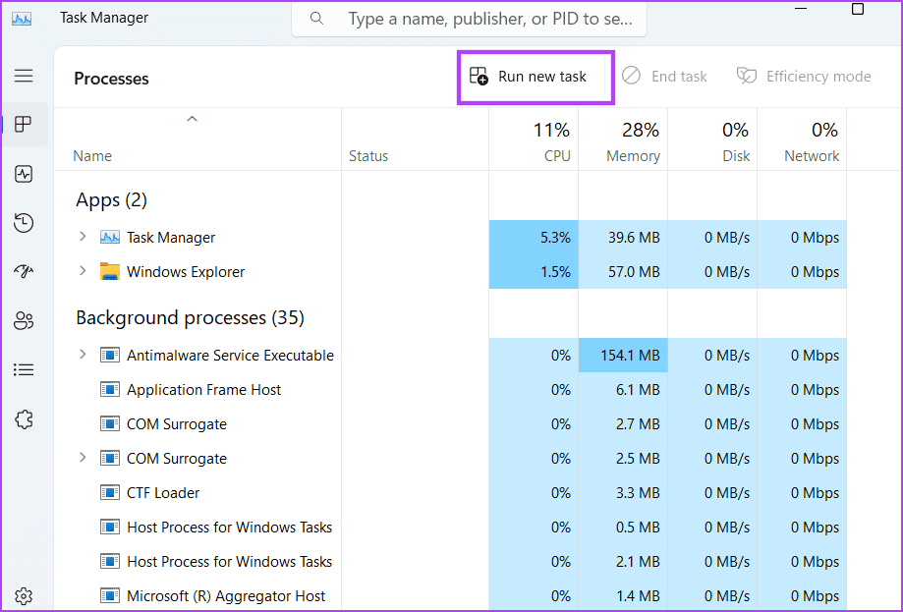
Task: Open the Performance sidebar icon
Action: [x=24, y=174]
